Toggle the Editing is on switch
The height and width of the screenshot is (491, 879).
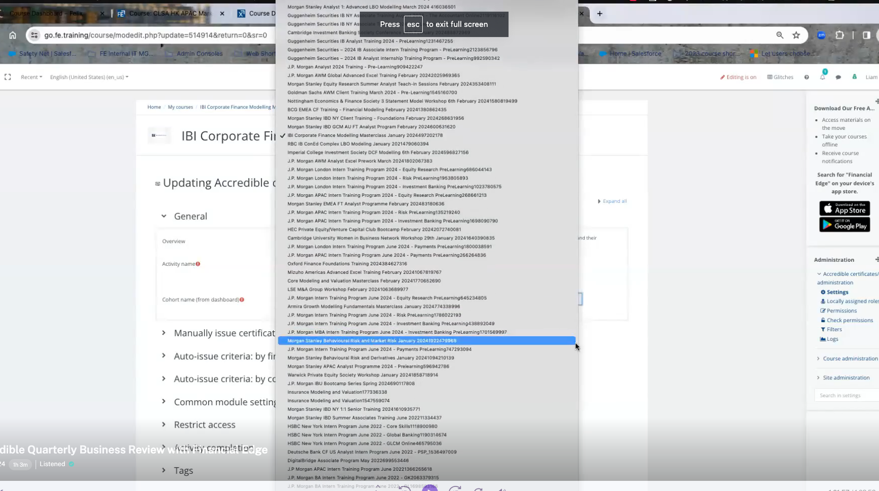(x=738, y=77)
